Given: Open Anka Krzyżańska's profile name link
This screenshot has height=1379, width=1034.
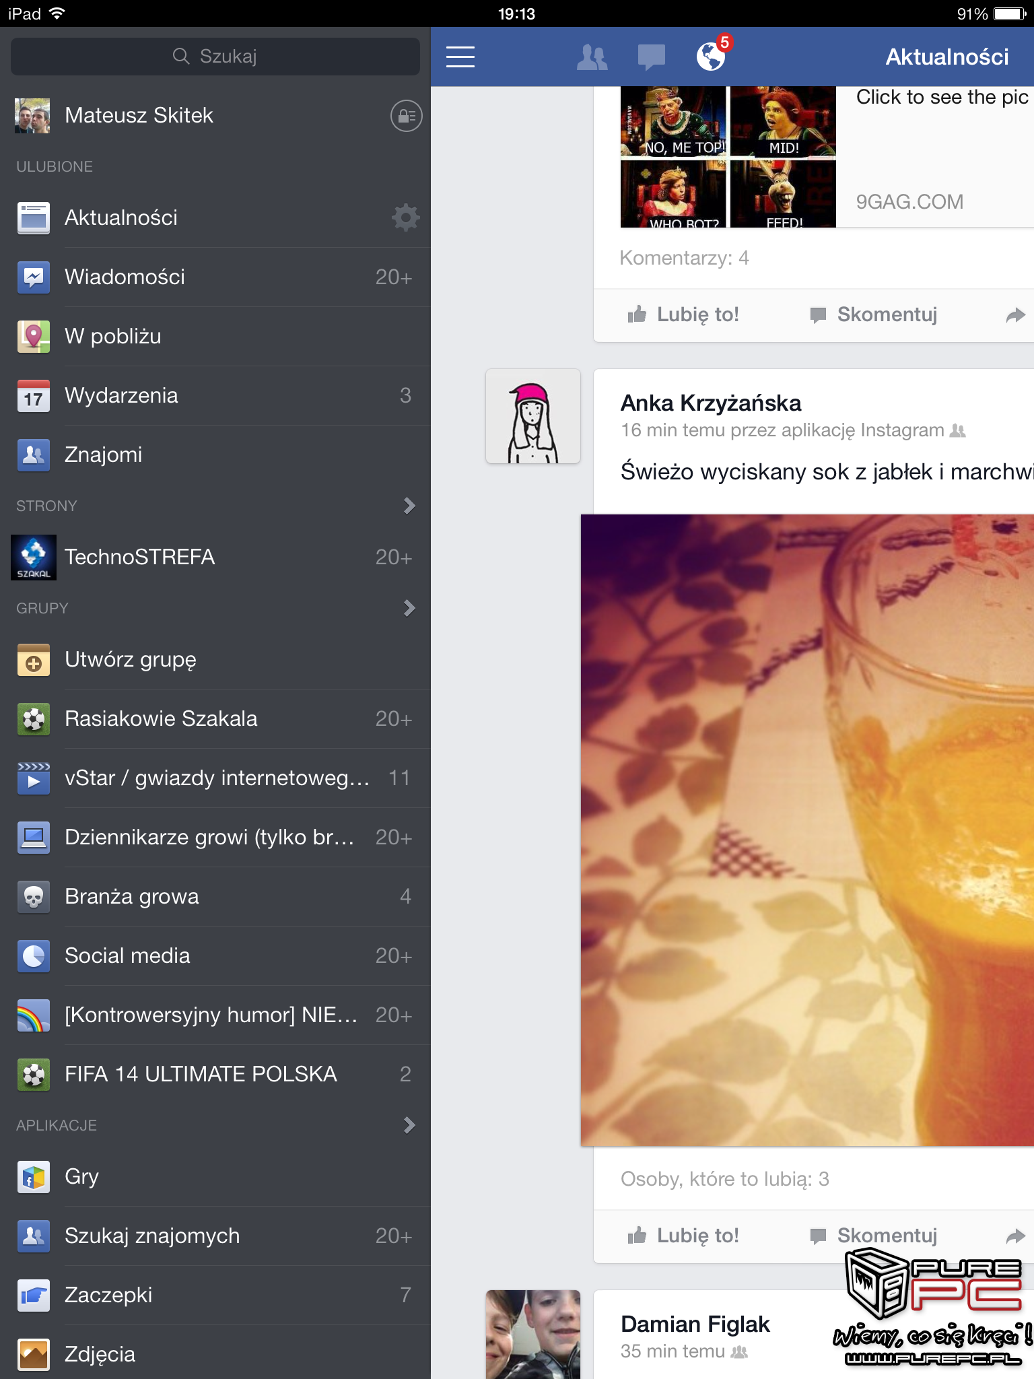Looking at the screenshot, I should tap(711, 403).
